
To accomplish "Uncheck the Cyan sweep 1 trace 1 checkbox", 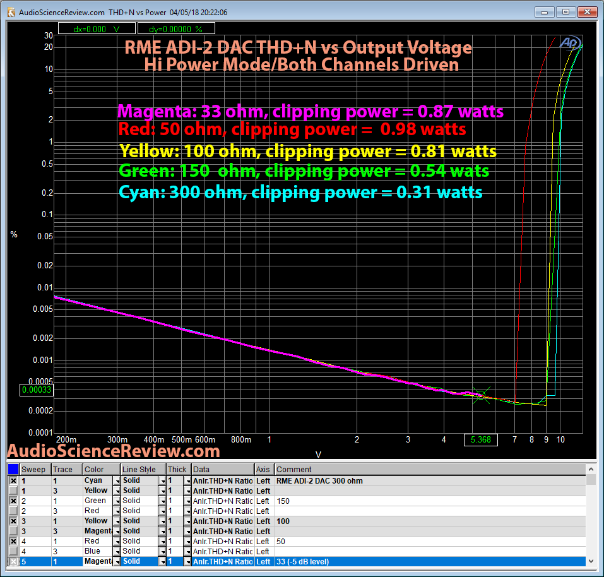I will [x=13, y=480].
